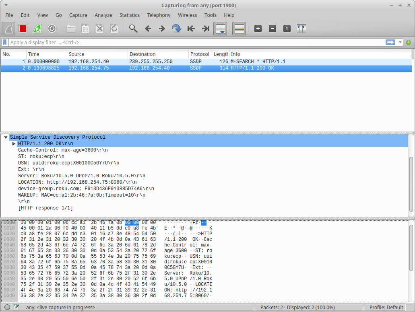Open the display filter history dropdown
Image resolution: width=415 pixels, height=312 pixels.
400,42
